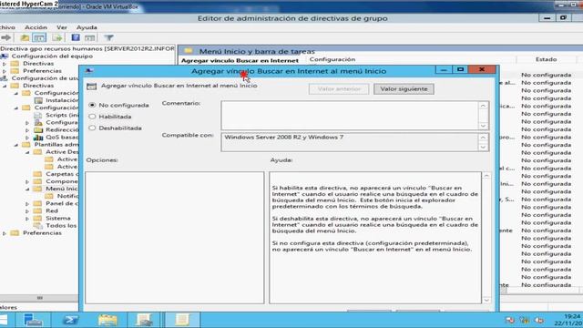Image resolution: width=583 pixels, height=328 pixels.
Task: Select the Sistema tree item
Action: point(58,219)
